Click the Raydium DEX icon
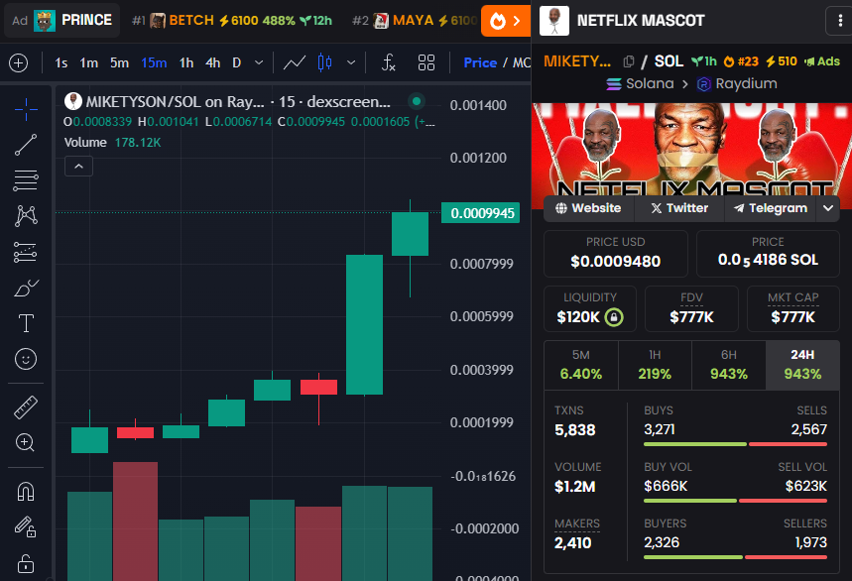 point(703,84)
